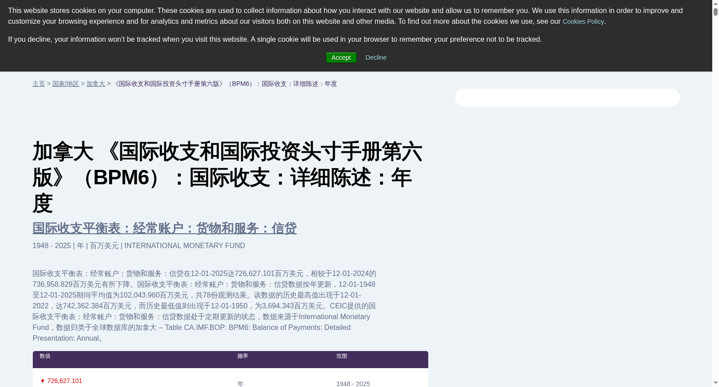The image size is (719, 387).
Task: Open 国际收支平衡表：经常账户：货物和服务：信贷 heading link
Action: [x=164, y=228]
